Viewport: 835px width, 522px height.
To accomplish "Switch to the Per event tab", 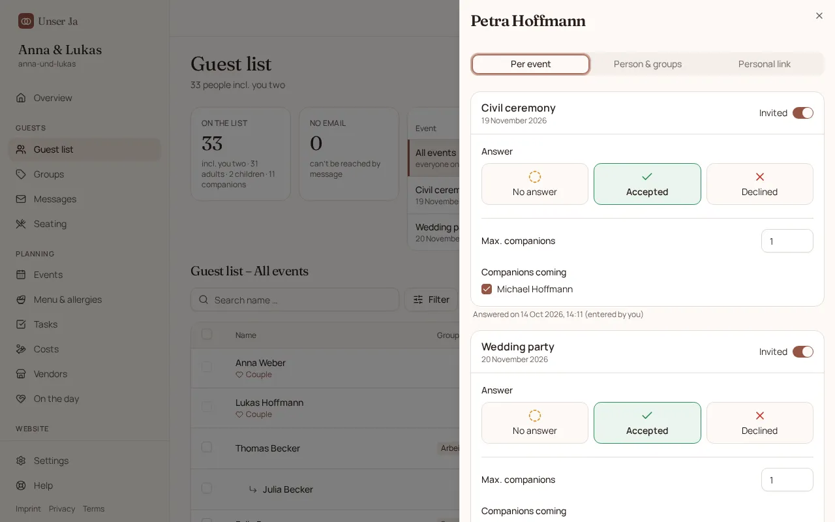I will (x=531, y=64).
